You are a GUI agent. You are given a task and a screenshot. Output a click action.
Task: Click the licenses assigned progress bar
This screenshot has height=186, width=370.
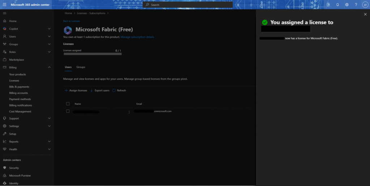(x=92, y=54)
